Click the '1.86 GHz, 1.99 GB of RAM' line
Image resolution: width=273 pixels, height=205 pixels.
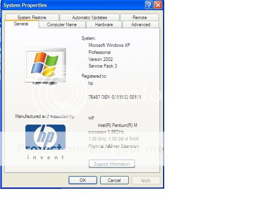coord(113,139)
